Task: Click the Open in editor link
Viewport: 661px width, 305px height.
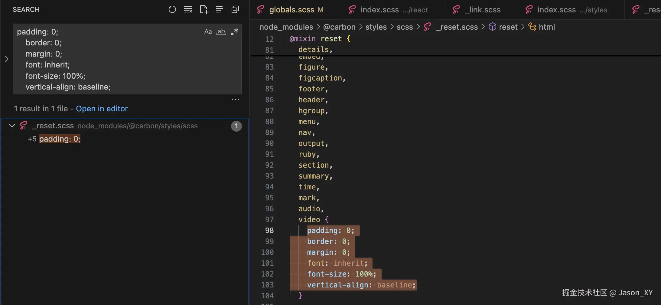Action: [102, 108]
